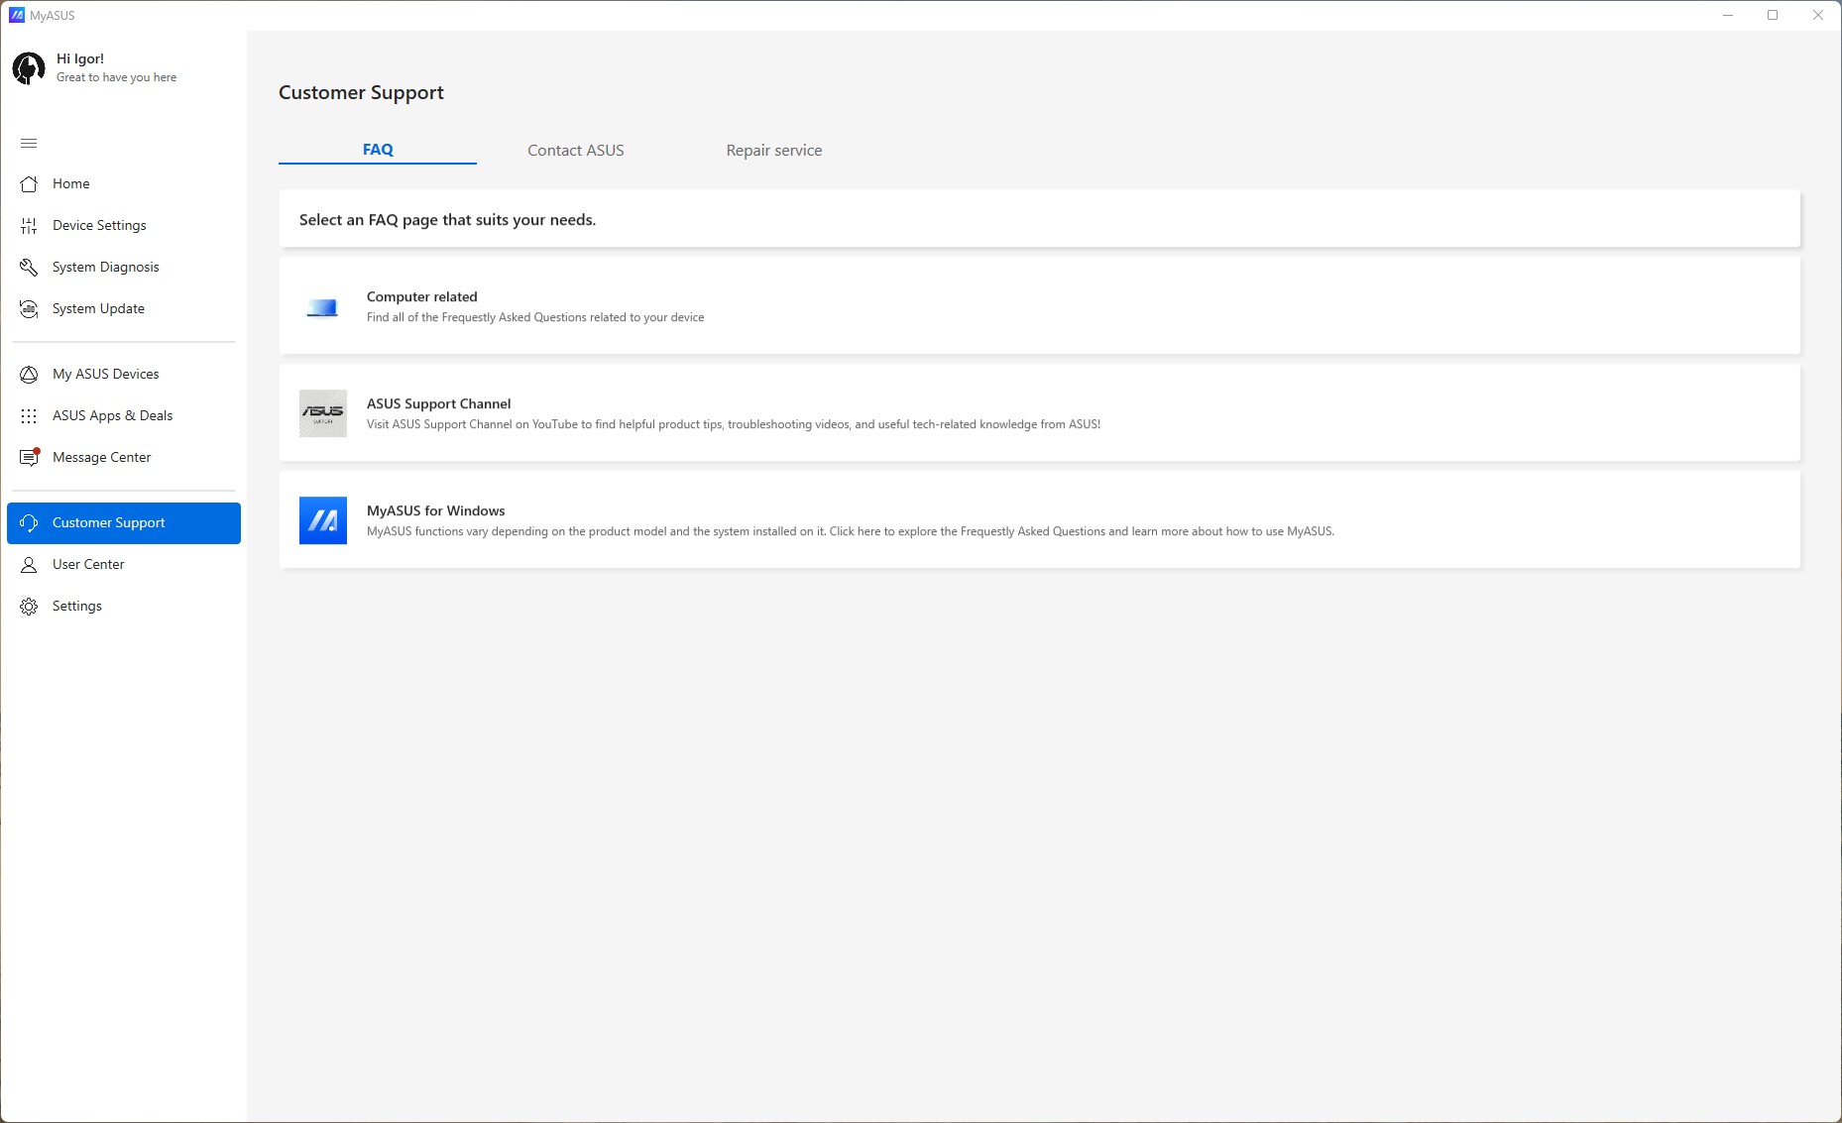
Task: Click the user profile avatar
Action: [29, 68]
